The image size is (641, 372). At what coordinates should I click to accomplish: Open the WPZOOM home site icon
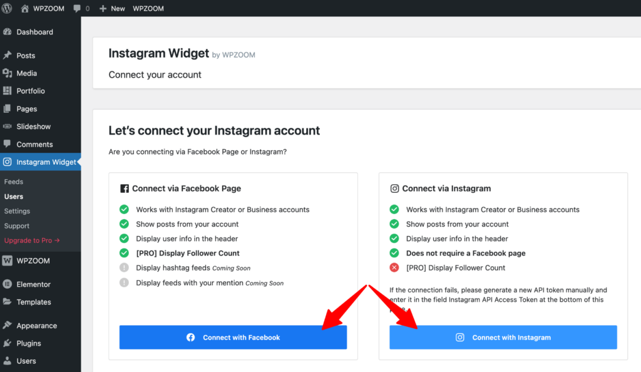(x=25, y=8)
